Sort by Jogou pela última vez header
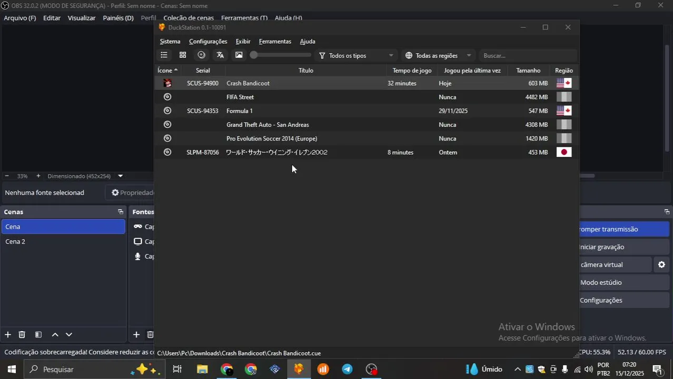Viewport: 673px width, 379px height. coord(472,70)
